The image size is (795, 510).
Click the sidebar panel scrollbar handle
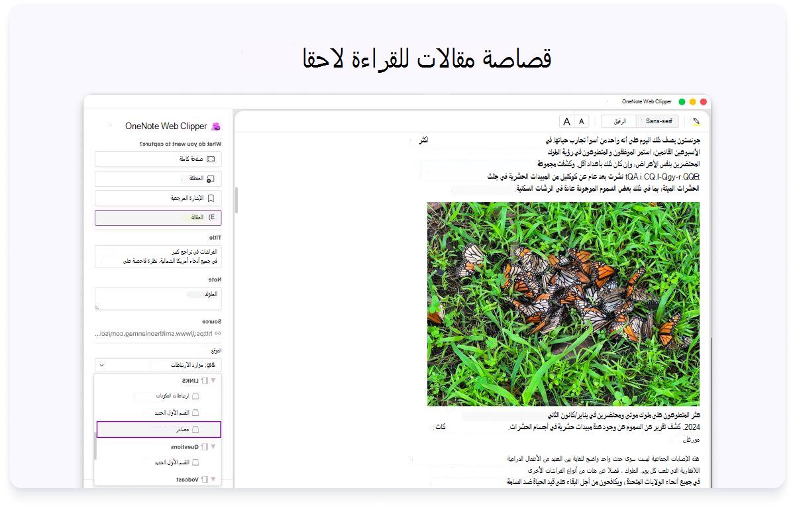236,200
